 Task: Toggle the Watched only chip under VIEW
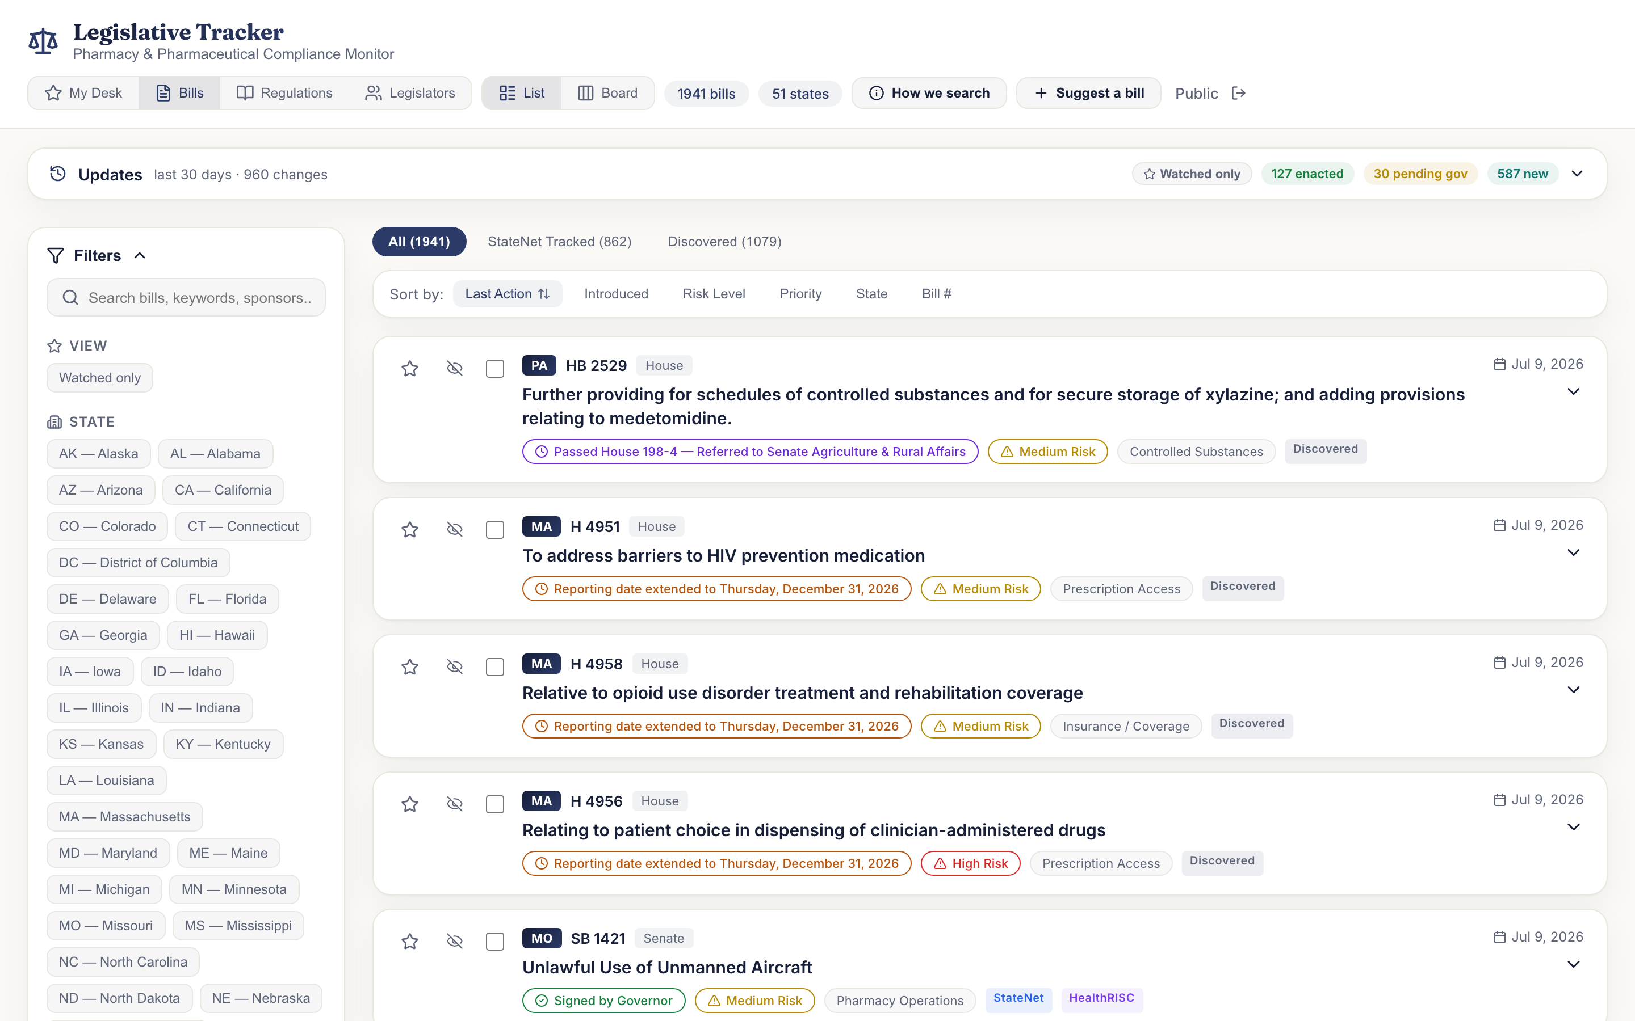(x=99, y=377)
